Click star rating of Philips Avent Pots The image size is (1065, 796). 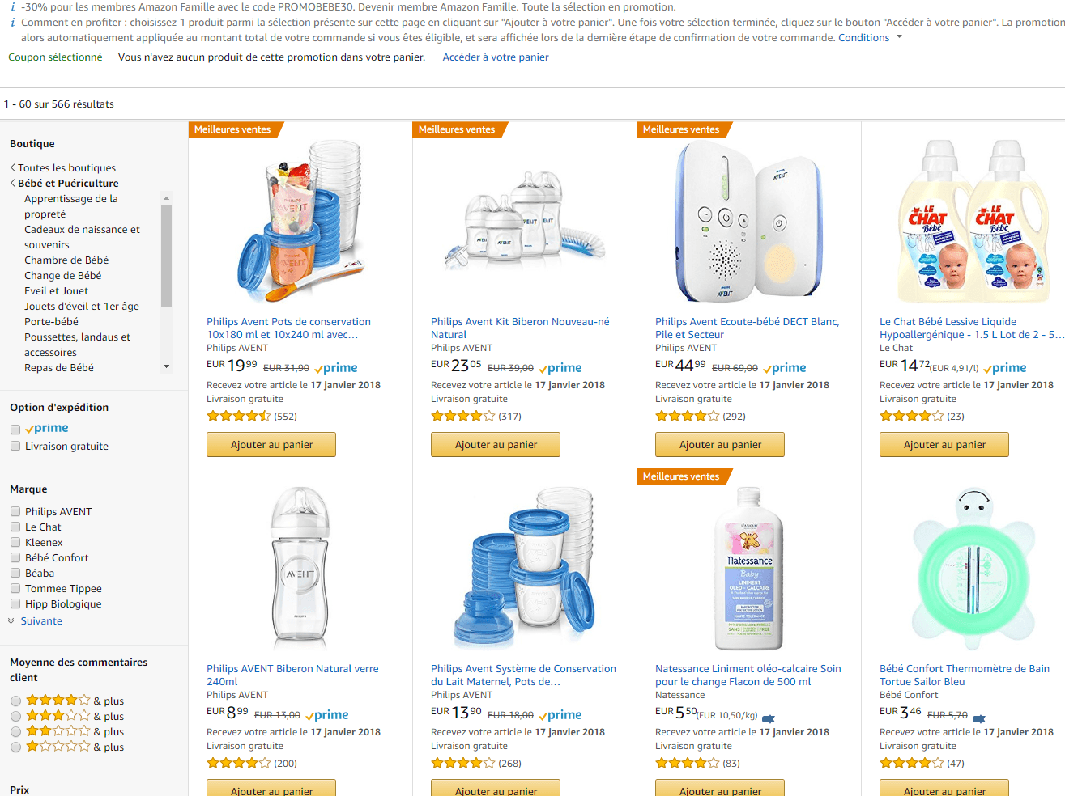[238, 417]
